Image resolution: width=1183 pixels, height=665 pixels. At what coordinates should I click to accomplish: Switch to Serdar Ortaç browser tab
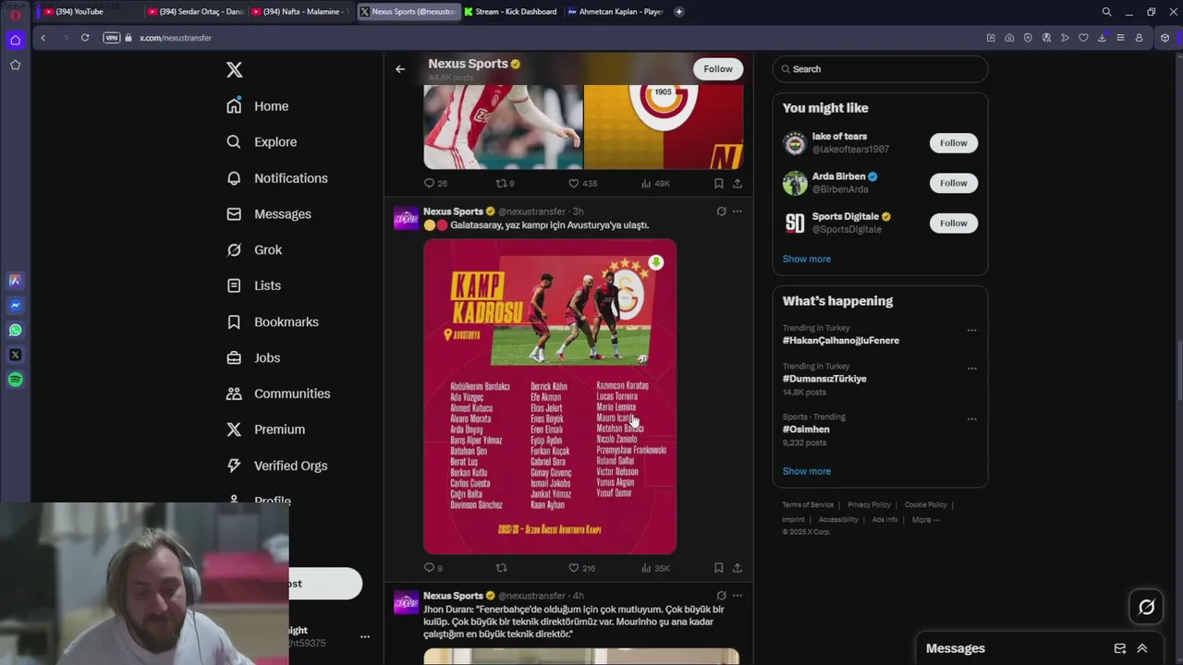point(195,12)
